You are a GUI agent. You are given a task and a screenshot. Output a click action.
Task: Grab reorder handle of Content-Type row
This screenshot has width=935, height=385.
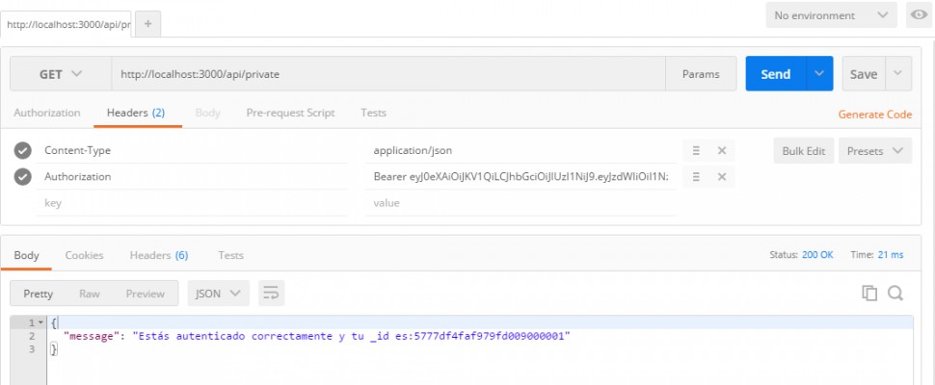coord(695,151)
